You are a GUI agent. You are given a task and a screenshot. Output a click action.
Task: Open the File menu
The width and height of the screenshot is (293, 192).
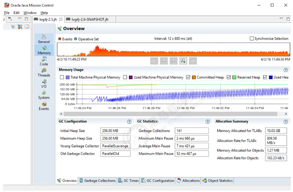(x=7, y=13)
